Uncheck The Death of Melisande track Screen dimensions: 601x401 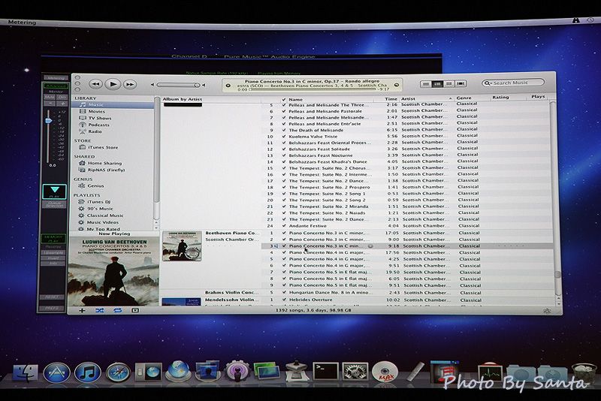(x=283, y=130)
